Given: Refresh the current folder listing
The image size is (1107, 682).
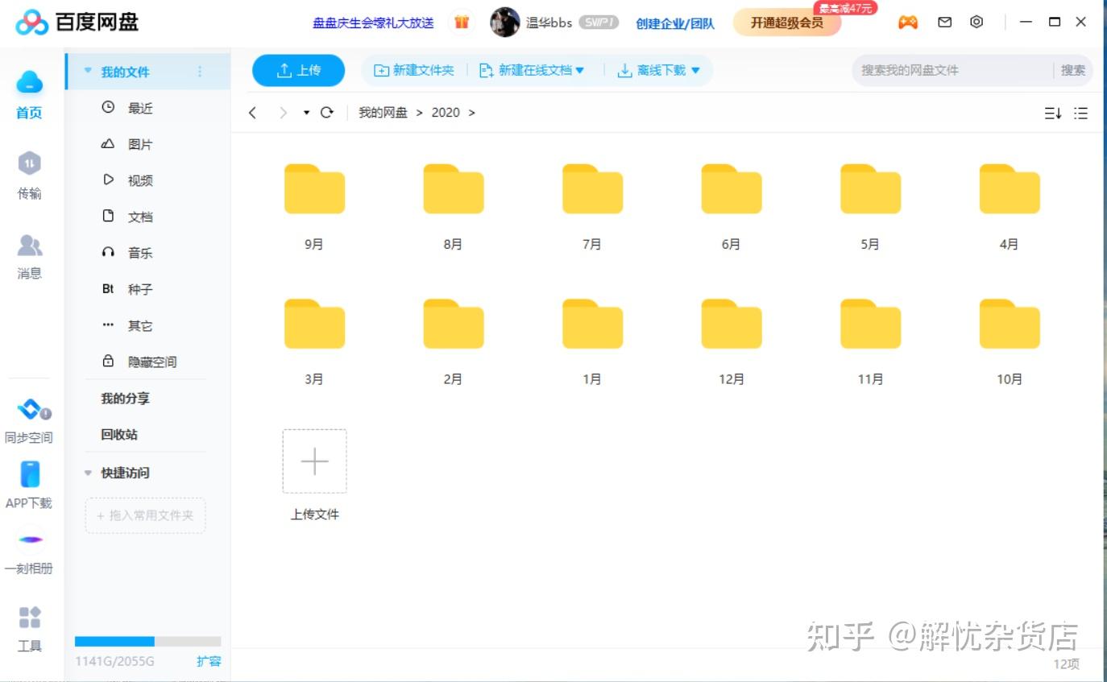Looking at the screenshot, I should 326,113.
